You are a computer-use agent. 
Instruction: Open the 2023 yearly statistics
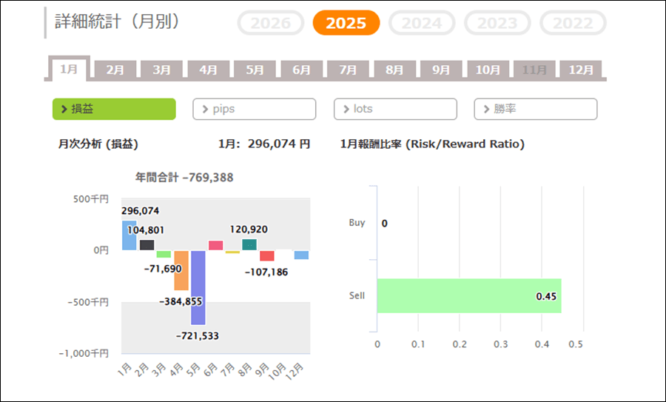(497, 23)
